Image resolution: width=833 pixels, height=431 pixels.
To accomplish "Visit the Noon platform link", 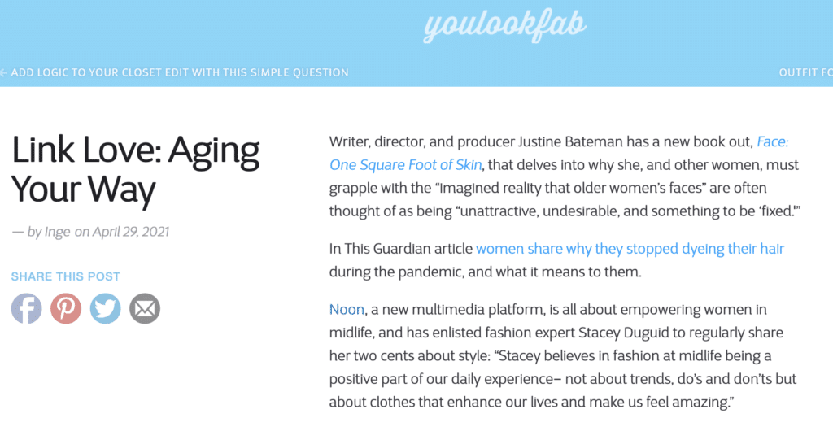I will [347, 310].
